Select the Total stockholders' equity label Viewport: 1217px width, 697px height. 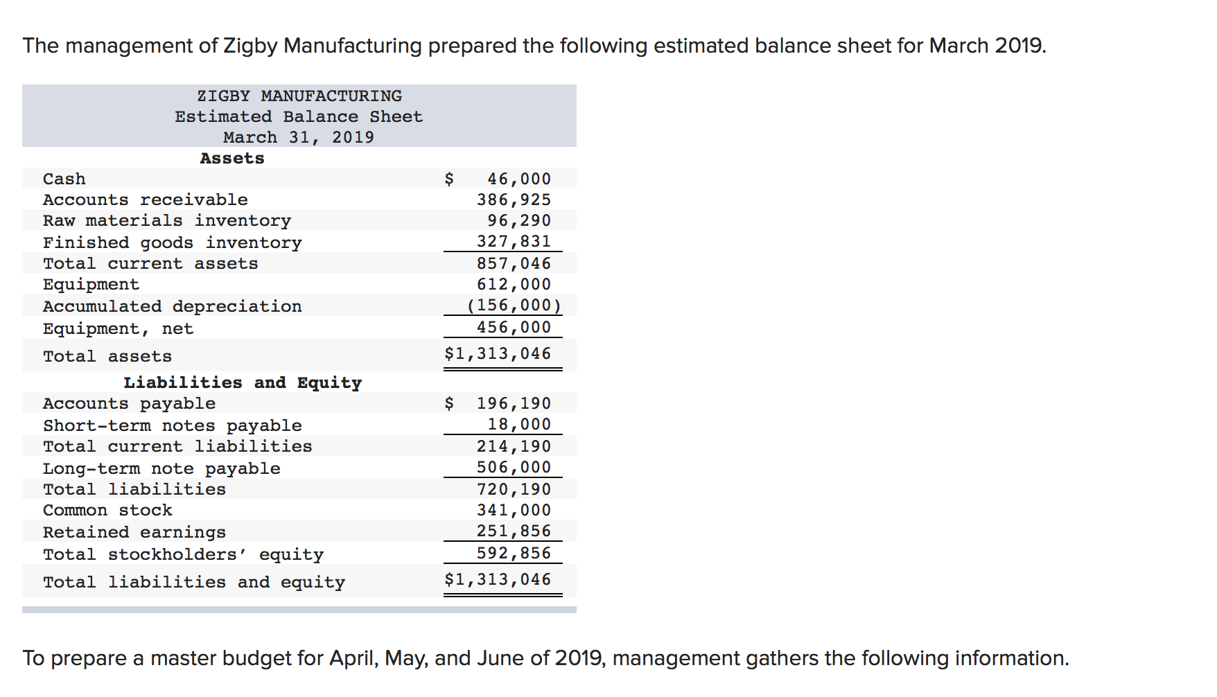tap(183, 555)
